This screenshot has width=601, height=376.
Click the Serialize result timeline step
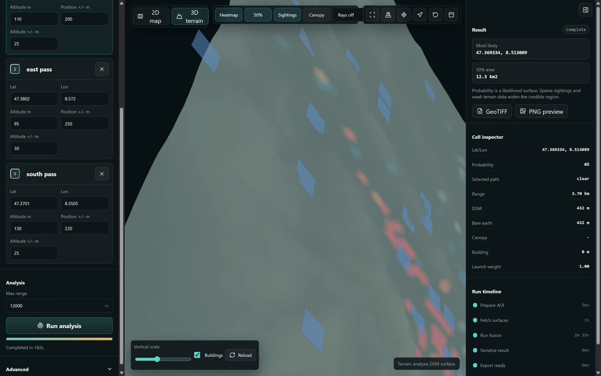pyautogui.click(x=530, y=350)
